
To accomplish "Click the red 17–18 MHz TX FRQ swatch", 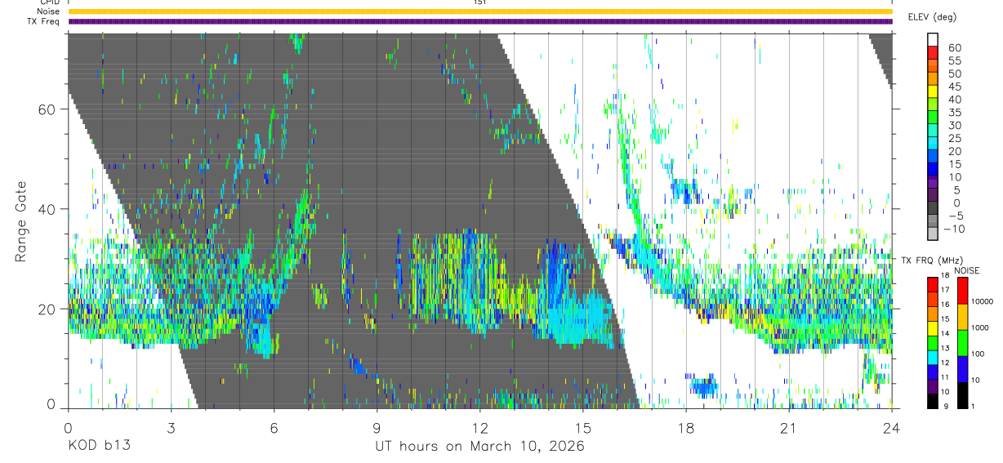I will pyautogui.click(x=933, y=285).
